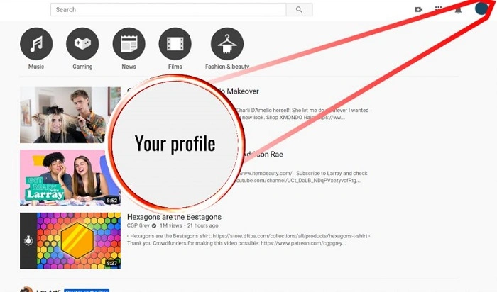This screenshot has height=292, width=497.
Task: Open the Music category
Action: [36, 44]
